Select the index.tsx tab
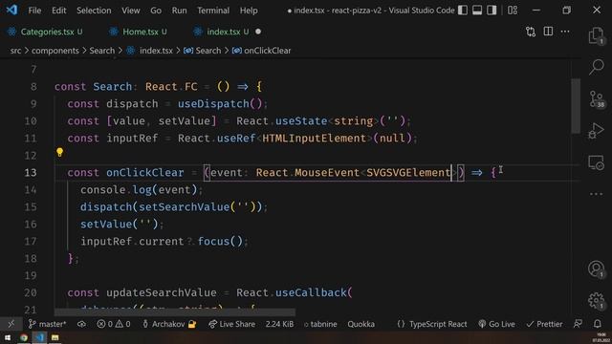612x344 pixels. 223,32
